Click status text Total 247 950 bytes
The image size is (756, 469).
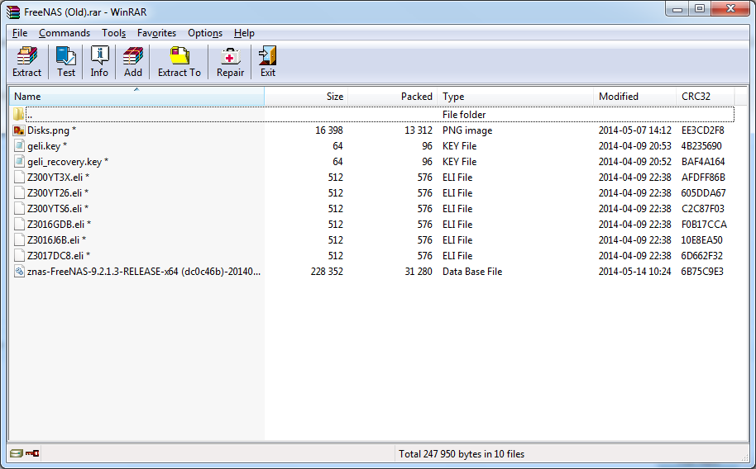tap(462, 453)
